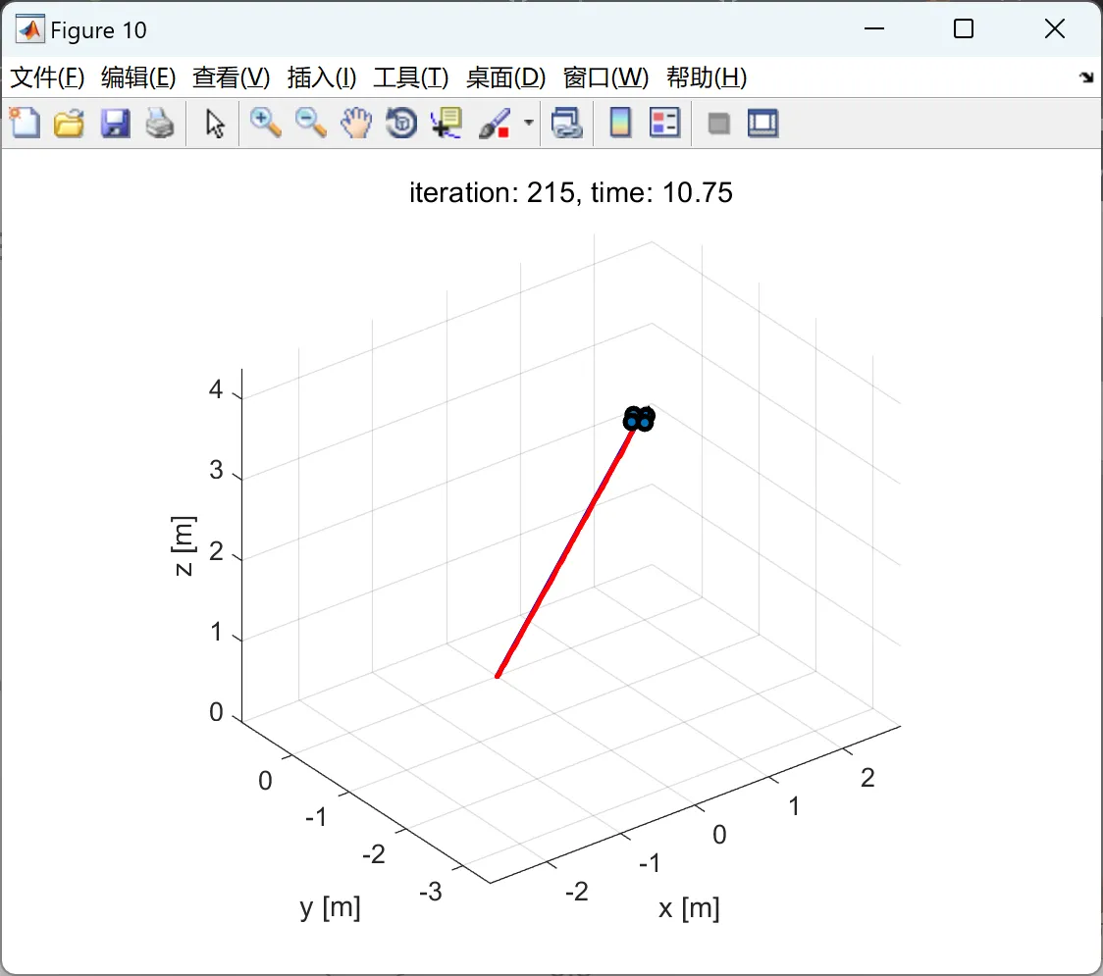
Task: Open a file with the folder icon
Action: pos(69,123)
